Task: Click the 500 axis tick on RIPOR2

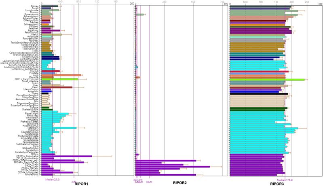Action: tap(193, 2)
